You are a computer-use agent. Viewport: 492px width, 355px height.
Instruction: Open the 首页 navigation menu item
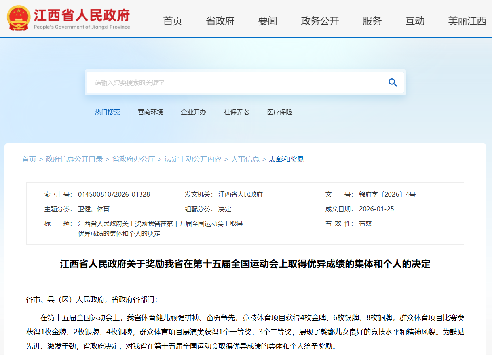173,21
